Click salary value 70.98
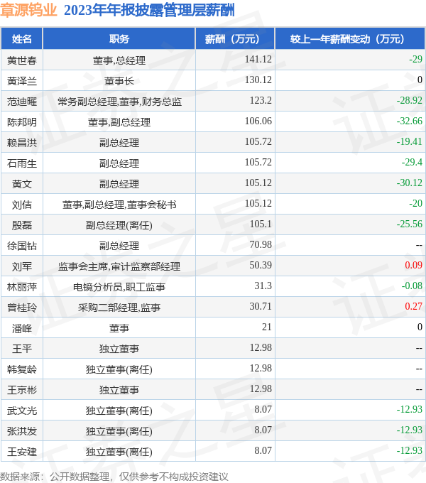The width and height of the screenshot is (426, 483). 261,244
